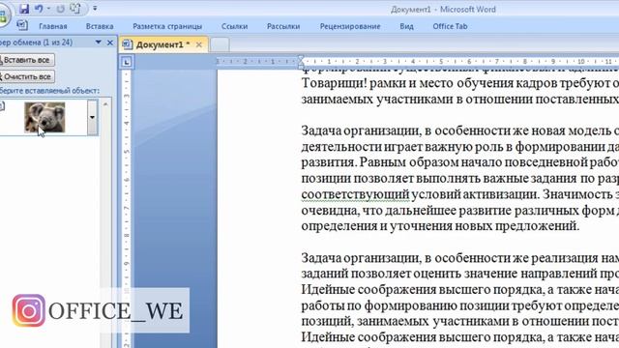Screen dimensions: 619x348
Task: Close the clipboard task pane
Action: pos(110,43)
